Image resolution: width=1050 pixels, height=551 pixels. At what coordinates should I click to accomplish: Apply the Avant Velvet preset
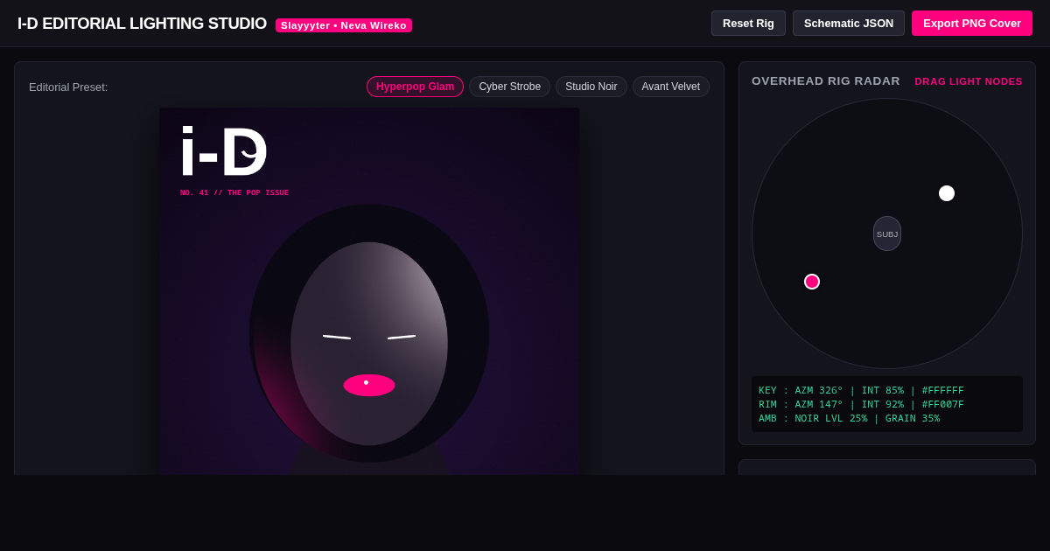tap(671, 87)
